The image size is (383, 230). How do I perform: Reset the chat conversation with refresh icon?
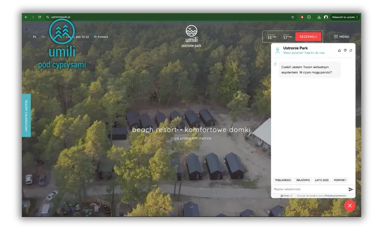(351, 51)
